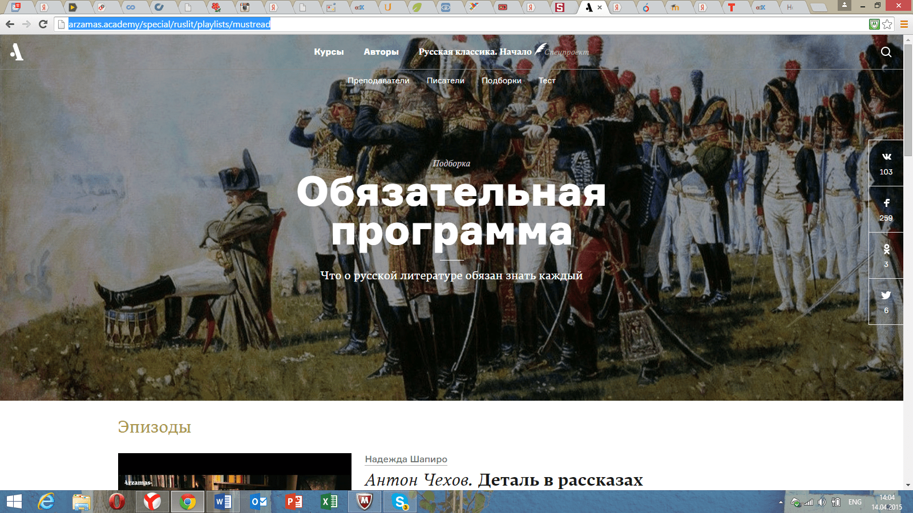Open Excel from taskbar
The height and width of the screenshot is (513, 913).
tap(329, 502)
